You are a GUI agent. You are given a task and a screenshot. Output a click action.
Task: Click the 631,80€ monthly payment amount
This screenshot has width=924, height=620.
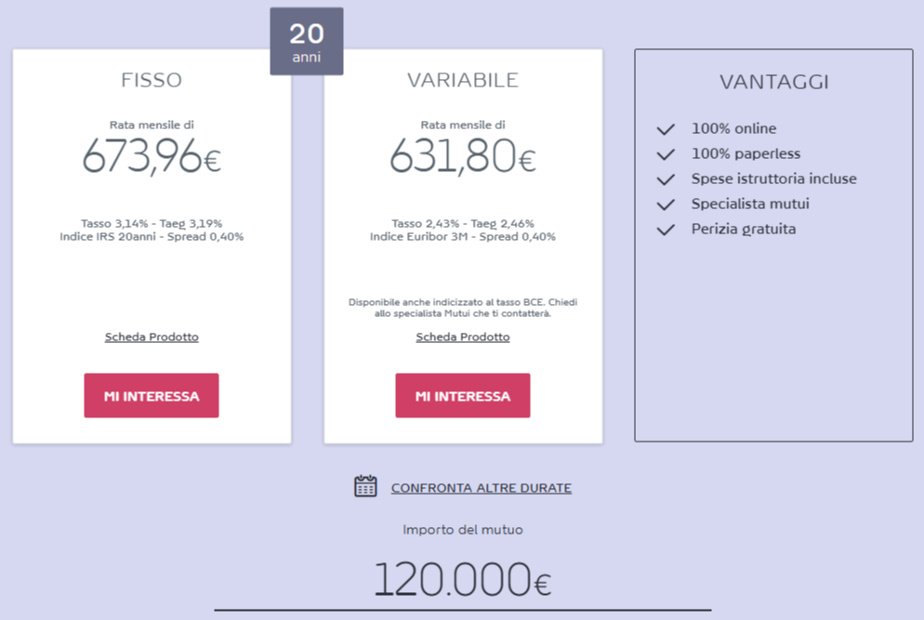tap(463, 156)
